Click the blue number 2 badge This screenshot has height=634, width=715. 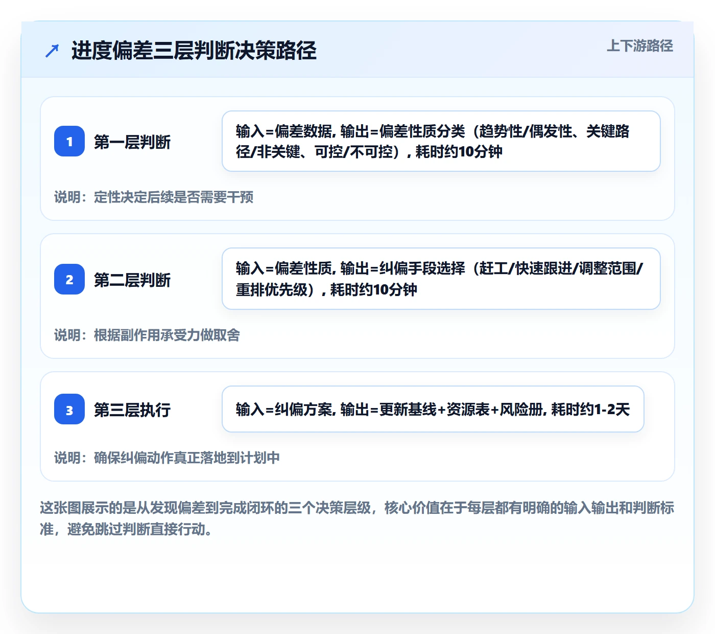[69, 279]
